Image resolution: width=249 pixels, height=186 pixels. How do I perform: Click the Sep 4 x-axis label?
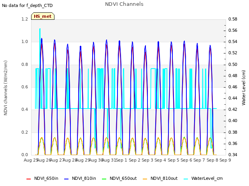coord(160,160)
